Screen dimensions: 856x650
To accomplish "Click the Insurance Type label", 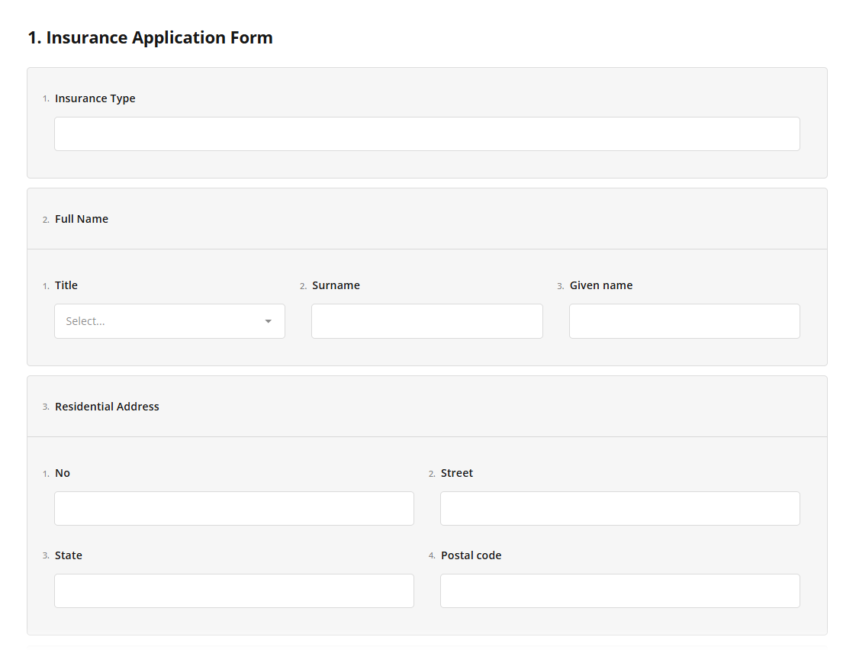I will coord(95,98).
